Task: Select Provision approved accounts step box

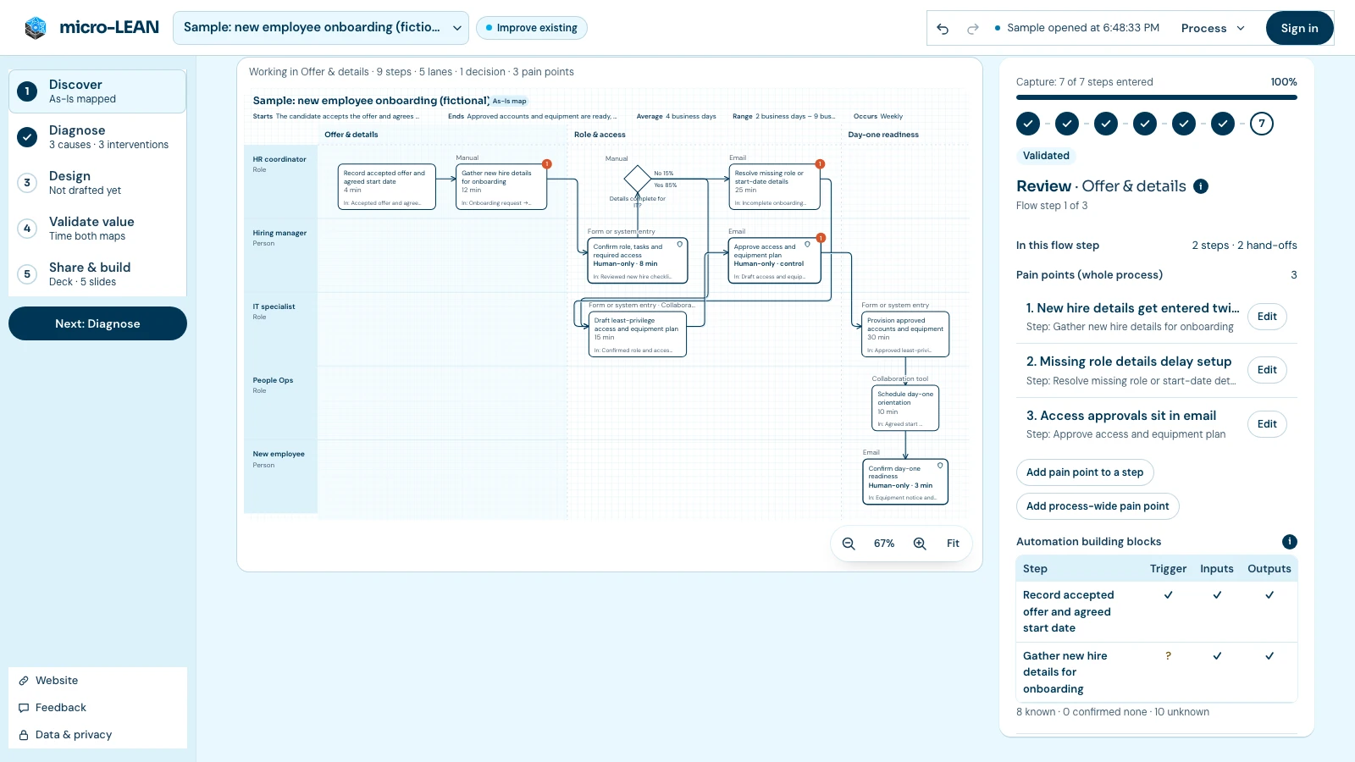Action: (905, 334)
